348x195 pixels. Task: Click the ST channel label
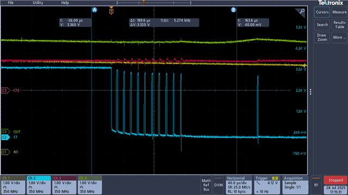(x=15, y=137)
